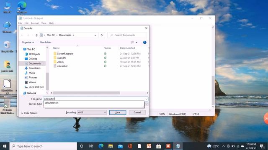This screenshot has width=268, height=150.
Task: Open PowerPoint from the taskbar
Action: 149,146
